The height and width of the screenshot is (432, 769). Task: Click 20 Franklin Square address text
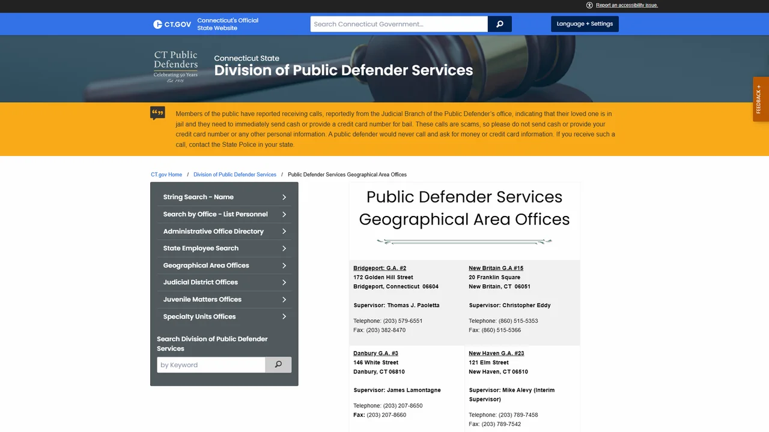coord(494,278)
